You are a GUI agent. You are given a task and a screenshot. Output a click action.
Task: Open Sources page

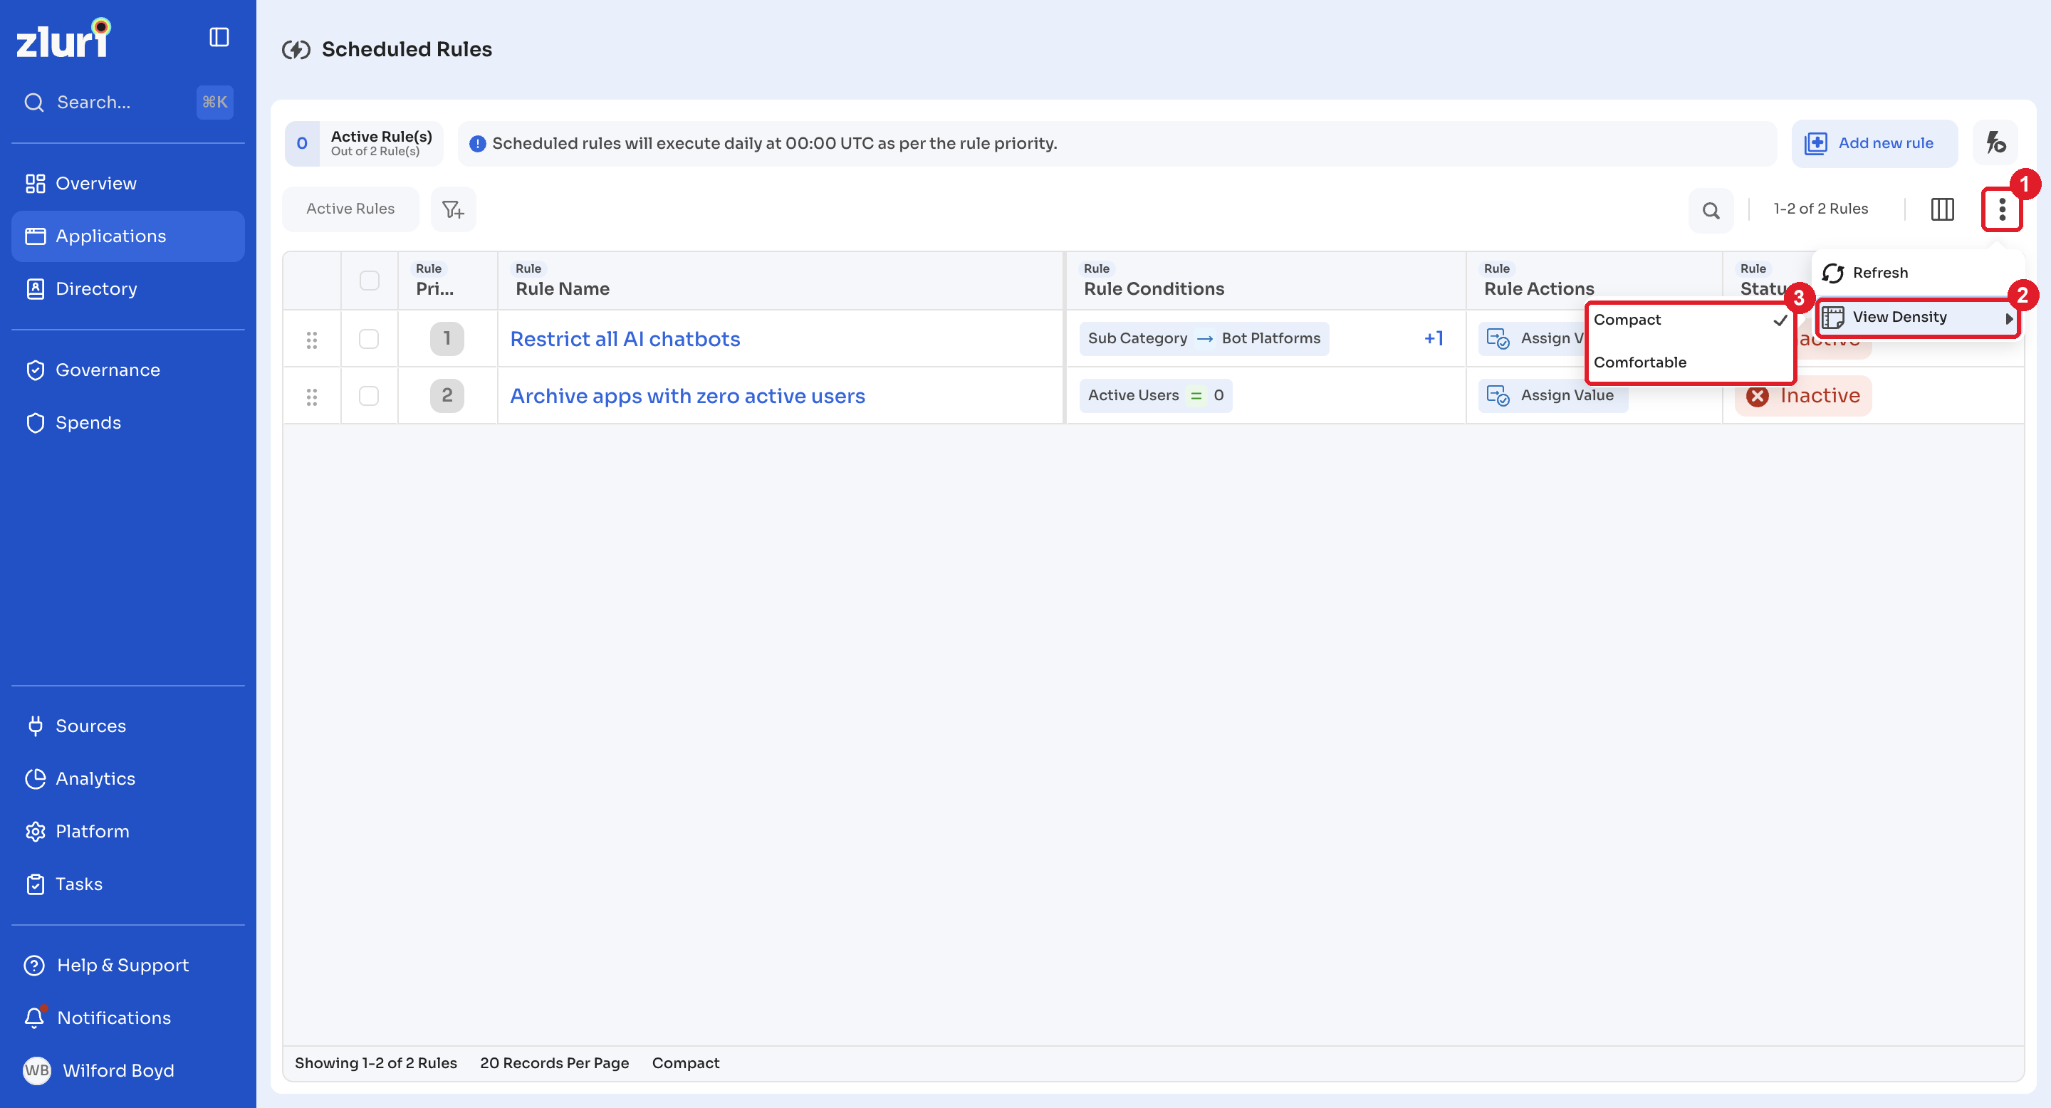127,726
